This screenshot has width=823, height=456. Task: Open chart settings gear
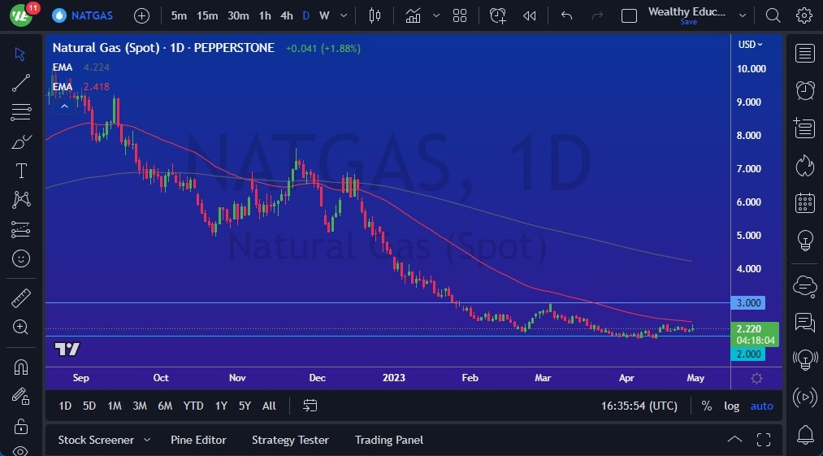(x=804, y=15)
